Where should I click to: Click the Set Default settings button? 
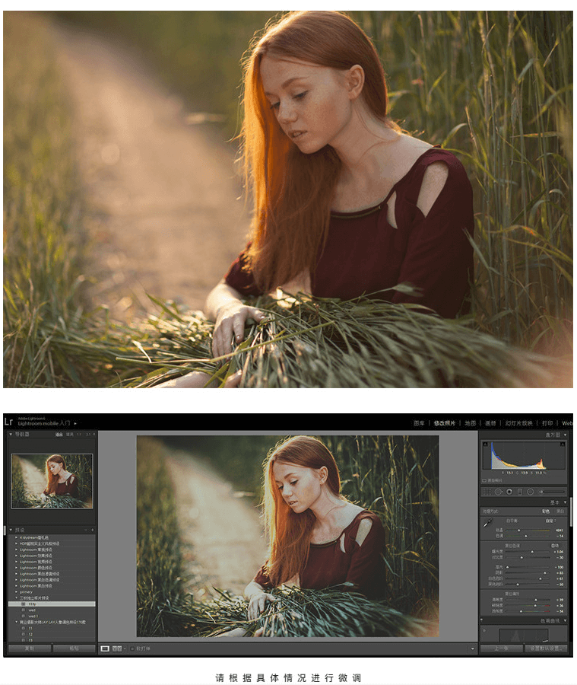coord(547,648)
